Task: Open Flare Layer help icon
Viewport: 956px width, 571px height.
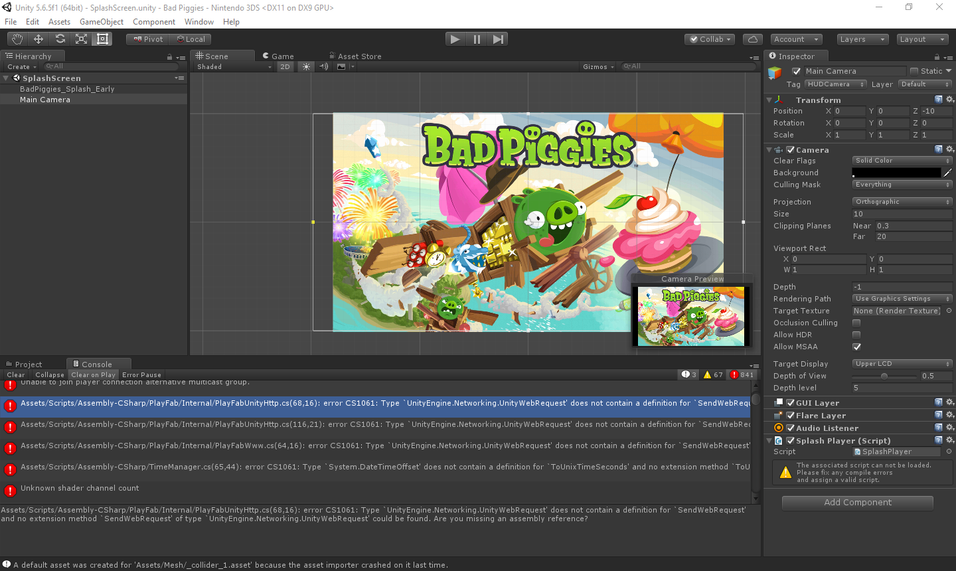Action: click(x=939, y=415)
